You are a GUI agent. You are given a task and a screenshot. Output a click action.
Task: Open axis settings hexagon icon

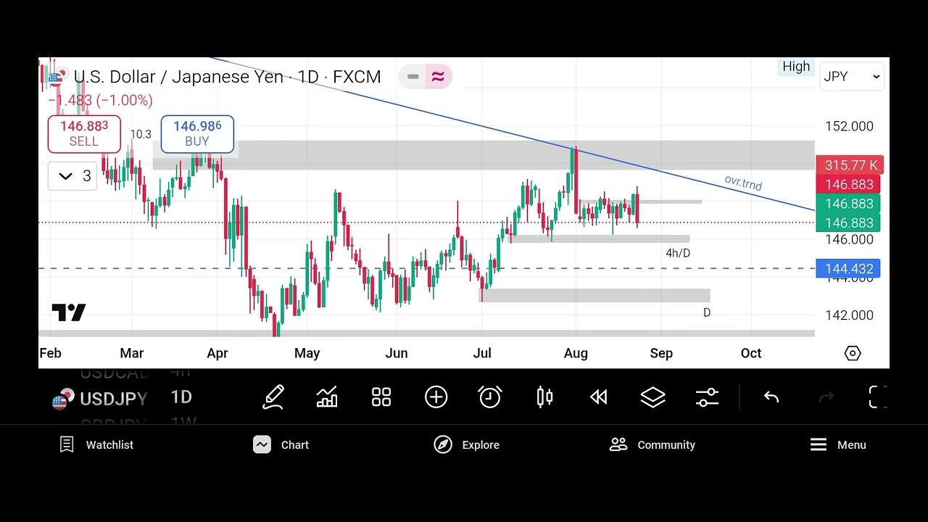pos(853,353)
